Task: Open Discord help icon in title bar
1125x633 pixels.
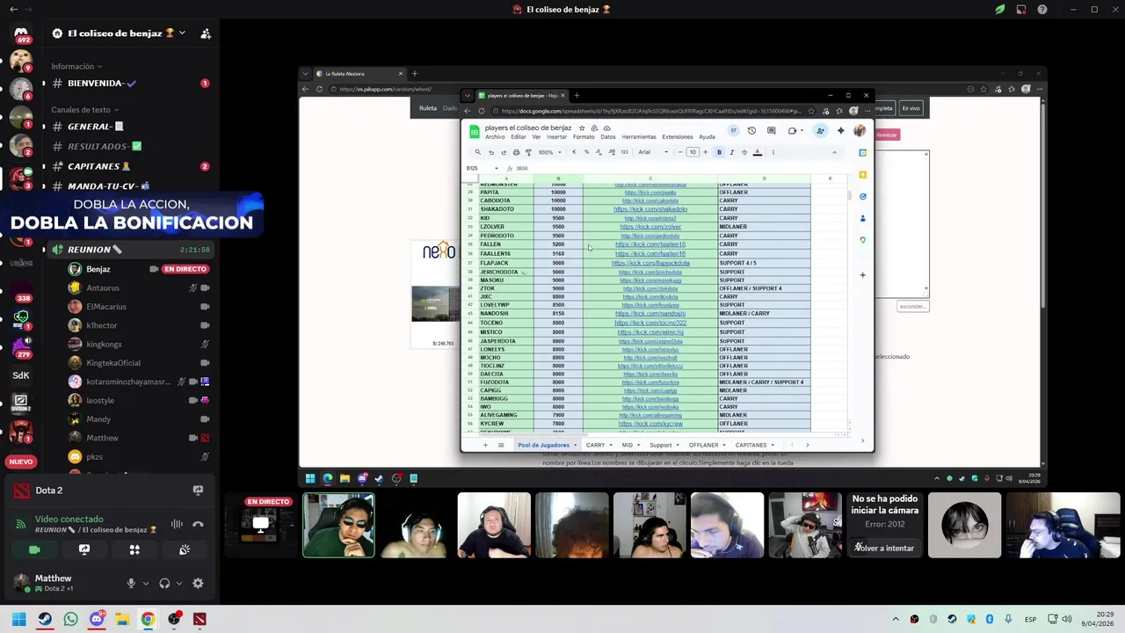Action: (x=1042, y=10)
